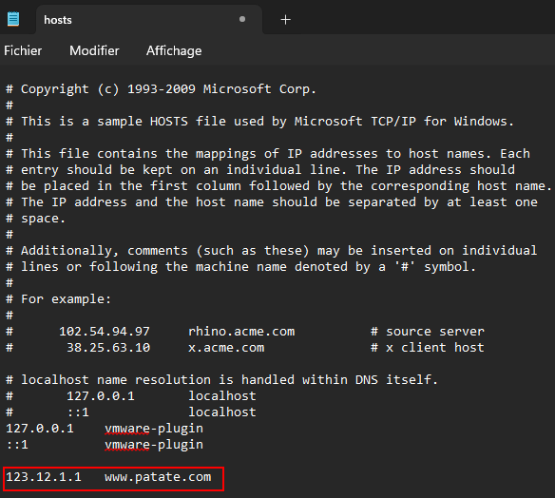
Task: Open the Affichage menu
Action: (x=174, y=51)
